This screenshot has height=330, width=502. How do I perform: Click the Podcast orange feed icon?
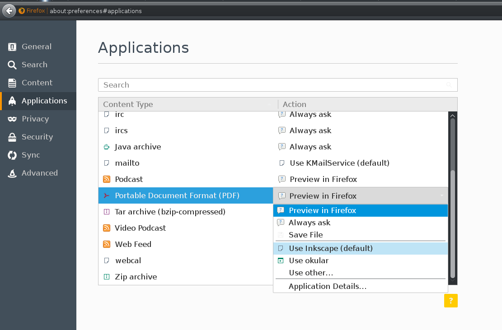[107, 179]
